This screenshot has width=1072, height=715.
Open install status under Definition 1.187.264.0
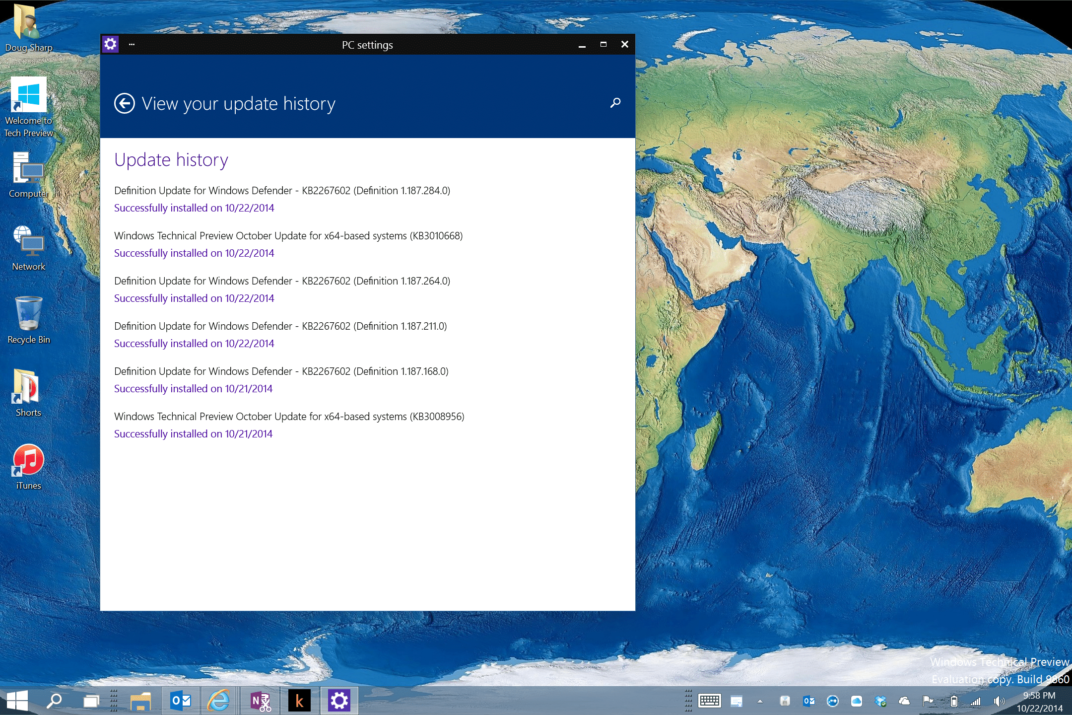[194, 298]
